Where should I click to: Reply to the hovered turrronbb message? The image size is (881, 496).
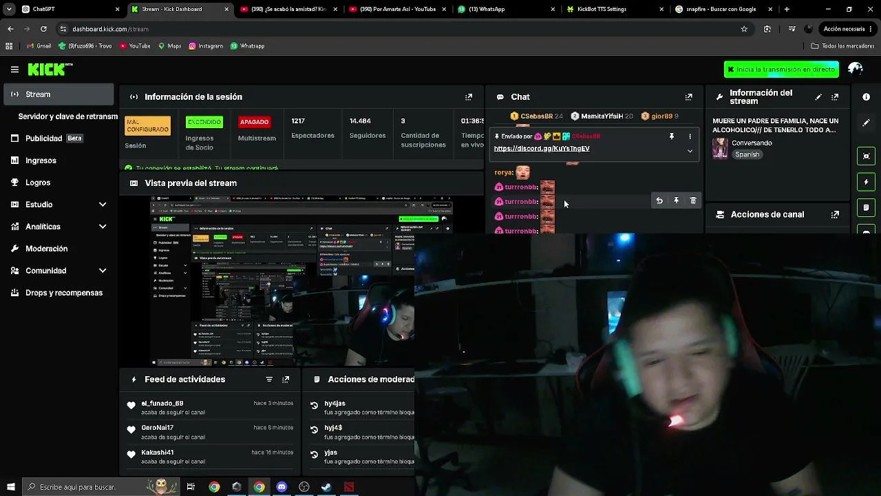(659, 200)
